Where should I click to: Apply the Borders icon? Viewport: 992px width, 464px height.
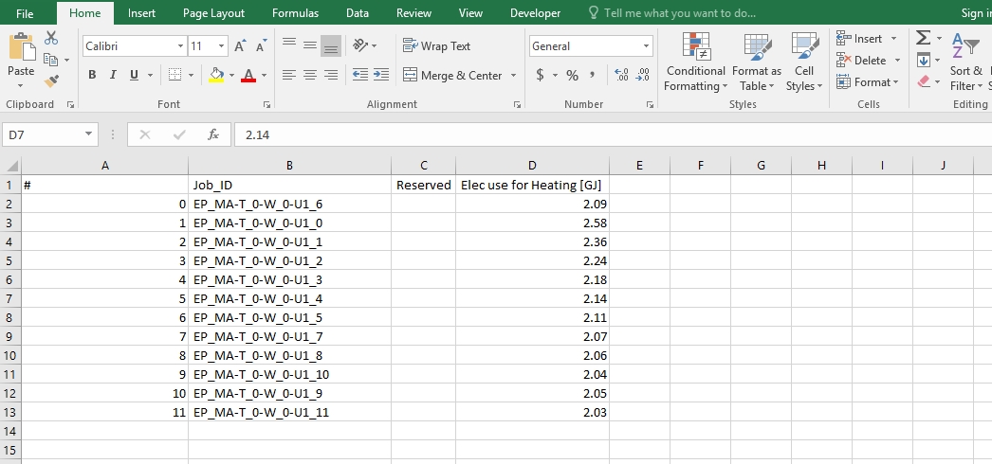coord(175,75)
